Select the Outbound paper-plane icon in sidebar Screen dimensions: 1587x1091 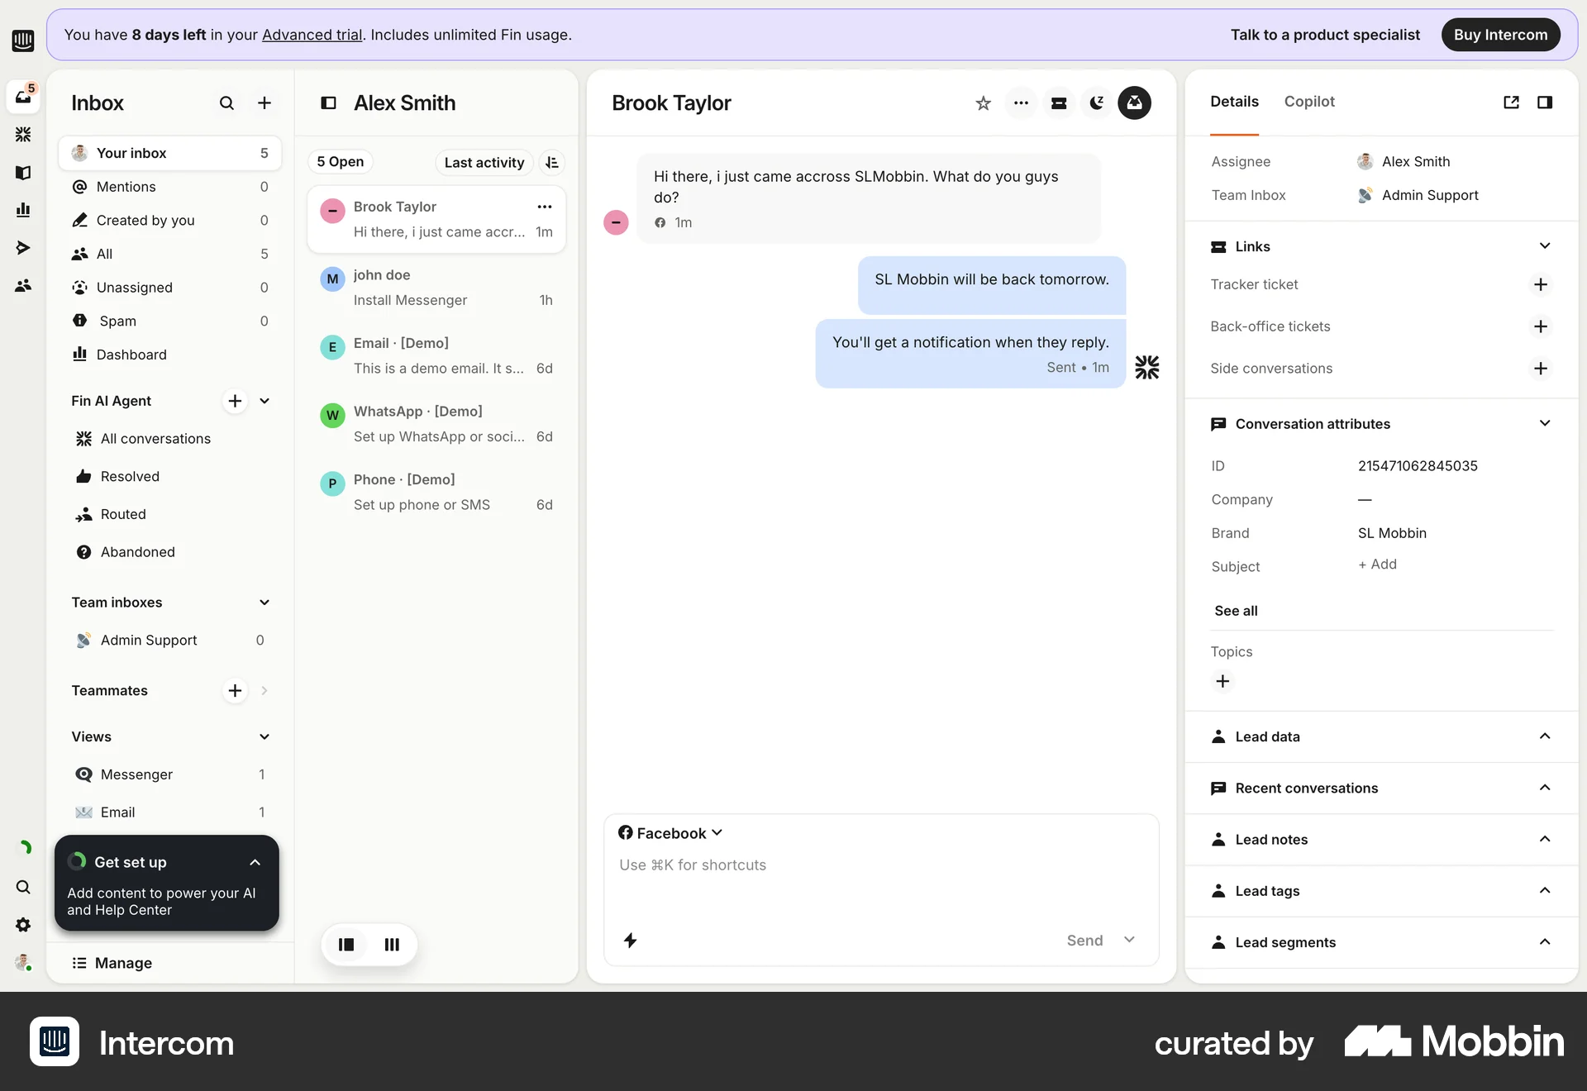pyautogui.click(x=23, y=247)
